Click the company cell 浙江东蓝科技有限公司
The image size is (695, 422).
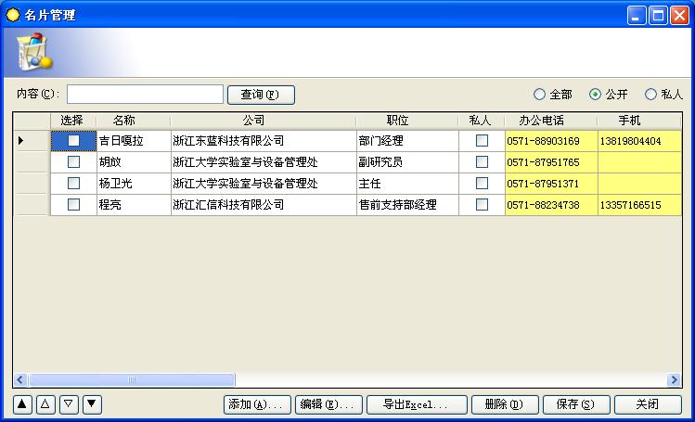[x=264, y=141]
